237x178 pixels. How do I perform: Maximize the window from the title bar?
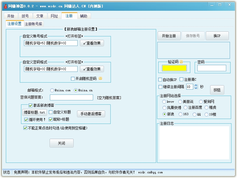(x=220, y=5)
